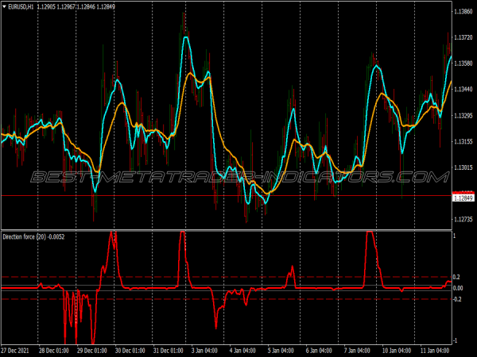Click the 4 Jan 04:00 time label
Image resolution: width=477 pixels, height=357 pixels.
242,351
